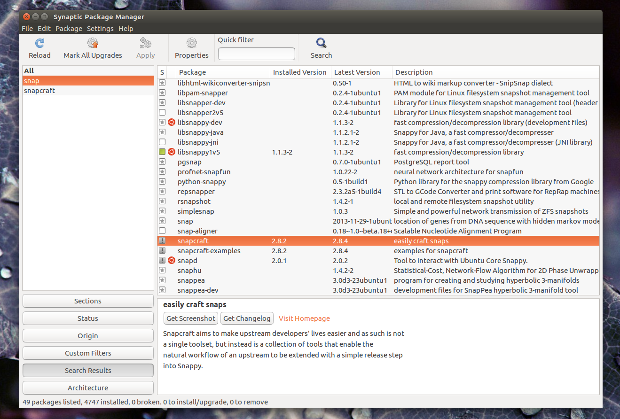Image resolution: width=620 pixels, height=419 pixels.
Task: Select the snaphu package row
Action: 378,271
